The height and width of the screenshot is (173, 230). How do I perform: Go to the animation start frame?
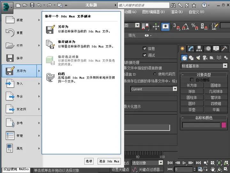170,163
